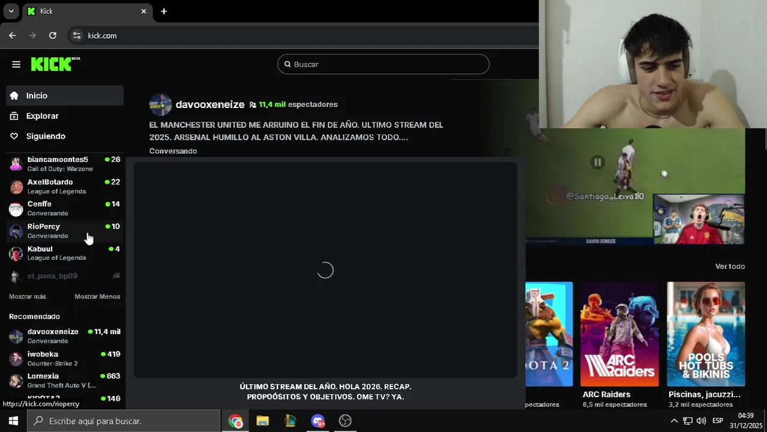The image size is (767, 432).
Task: Open a new browser tab
Action: pos(164,11)
